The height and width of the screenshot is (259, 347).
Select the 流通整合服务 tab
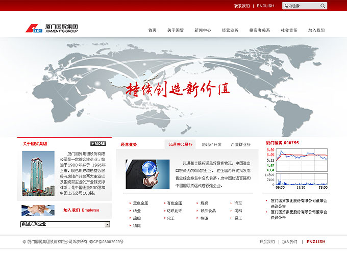[x=181, y=144]
